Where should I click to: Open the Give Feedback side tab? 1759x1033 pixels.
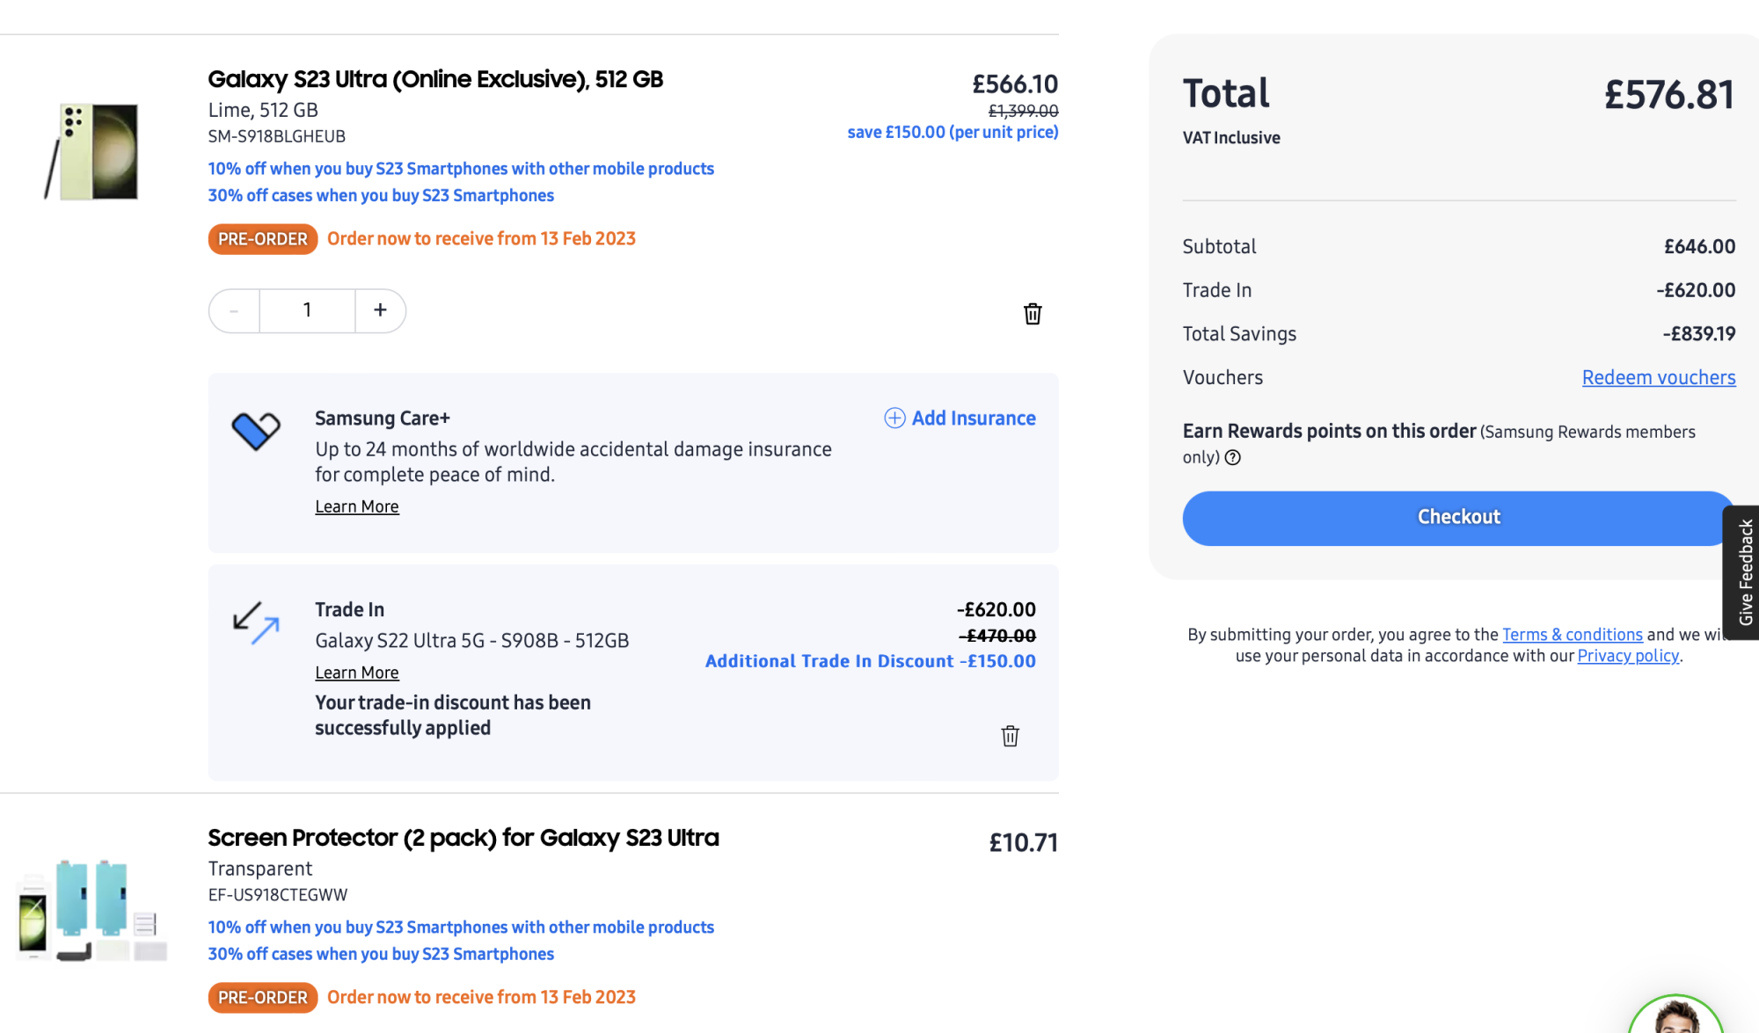tap(1744, 572)
